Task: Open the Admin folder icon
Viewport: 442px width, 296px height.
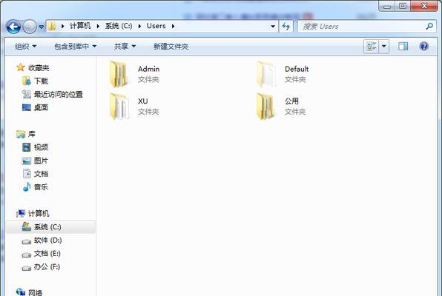Action: click(119, 74)
